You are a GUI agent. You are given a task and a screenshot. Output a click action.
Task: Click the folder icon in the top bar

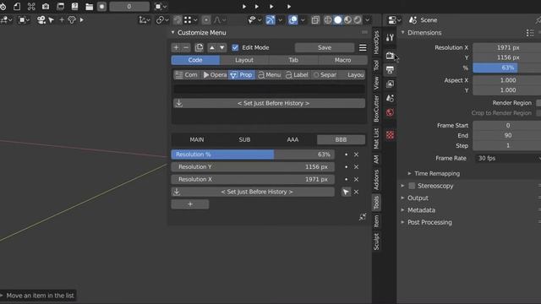pos(89,7)
